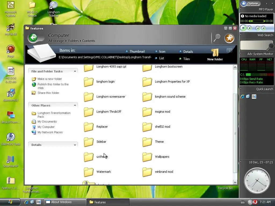Select the DAEMON Tools desktop shortcut
Screen dimensions: 275x206
click(10, 139)
